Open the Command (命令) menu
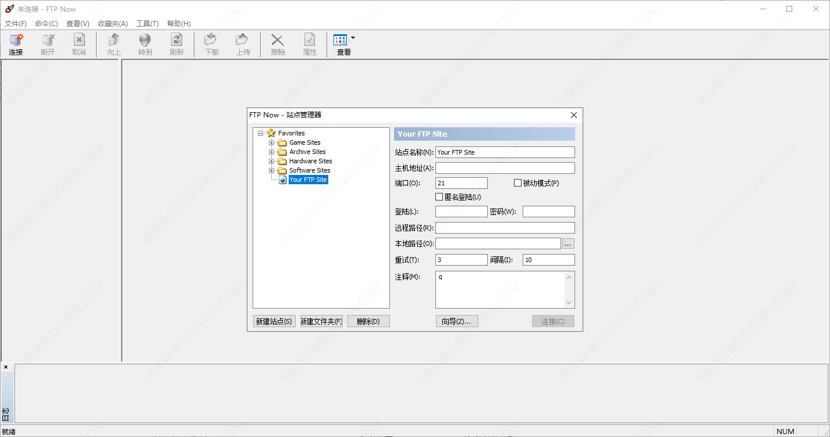The image size is (830, 437). click(47, 24)
